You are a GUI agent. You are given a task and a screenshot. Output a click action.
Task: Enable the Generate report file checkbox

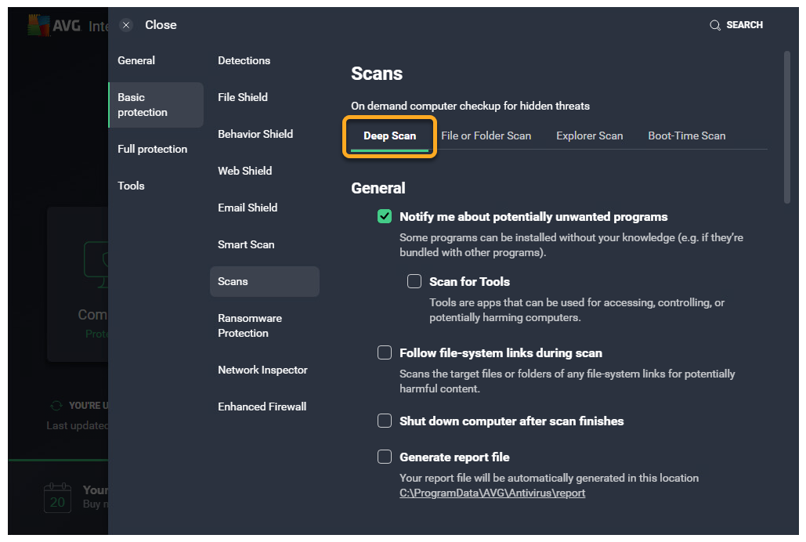pyautogui.click(x=385, y=457)
